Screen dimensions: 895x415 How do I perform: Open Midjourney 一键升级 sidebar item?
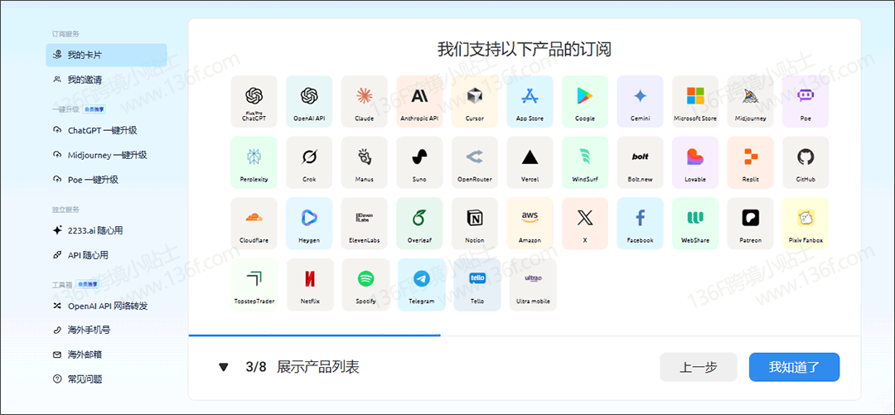tap(106, 155)
